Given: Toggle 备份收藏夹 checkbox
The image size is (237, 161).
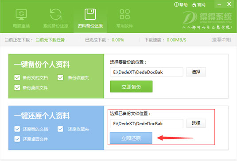Looking at the screenshot, I should (x=60, y=77).
